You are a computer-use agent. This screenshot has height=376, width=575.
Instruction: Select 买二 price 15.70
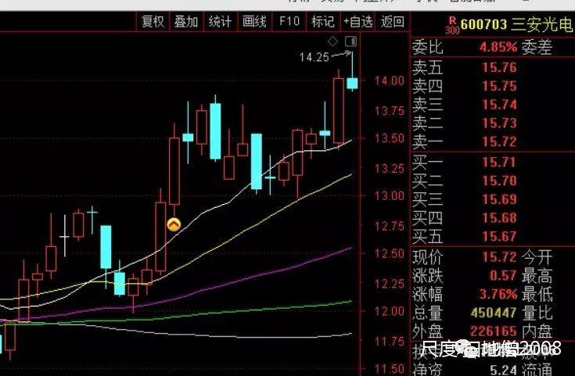tap(499, 181)
